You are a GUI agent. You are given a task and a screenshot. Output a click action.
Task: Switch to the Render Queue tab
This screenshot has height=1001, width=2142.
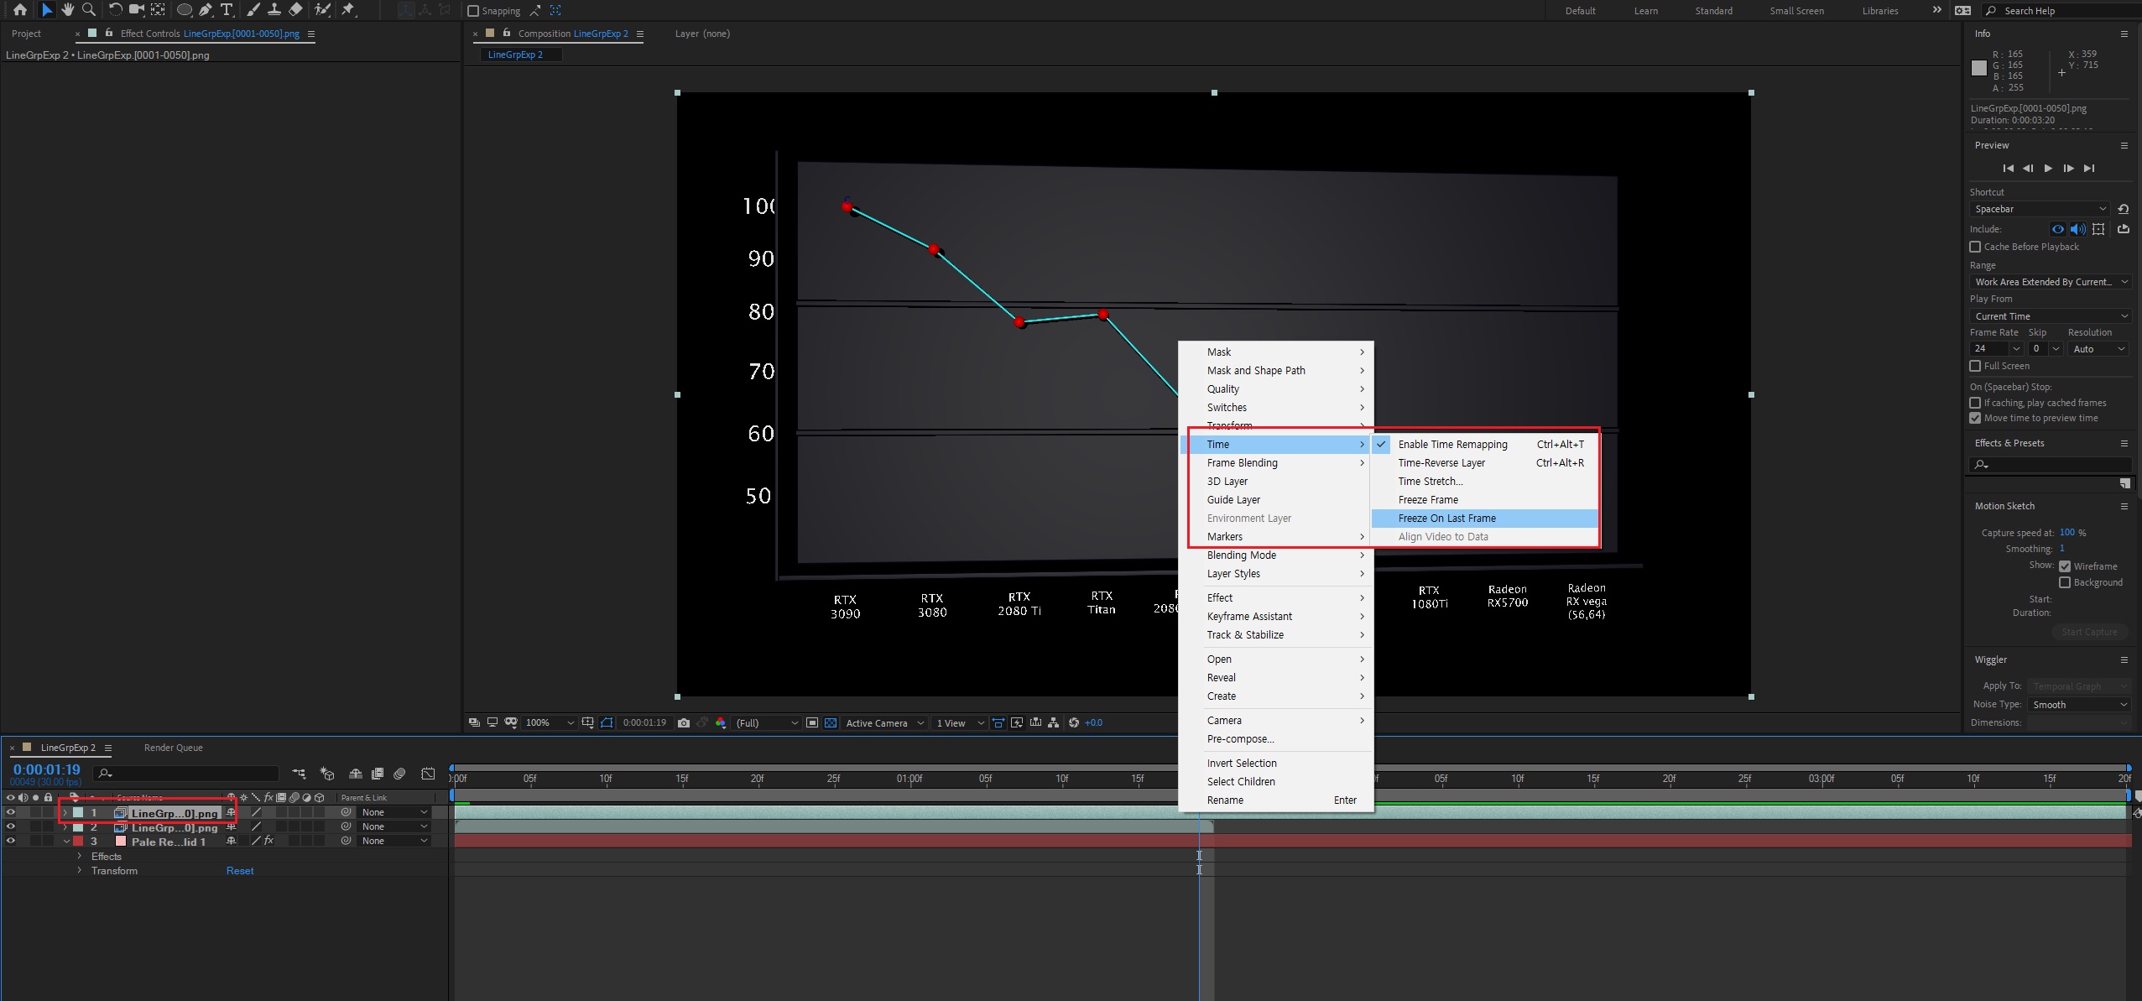[173, 748]
